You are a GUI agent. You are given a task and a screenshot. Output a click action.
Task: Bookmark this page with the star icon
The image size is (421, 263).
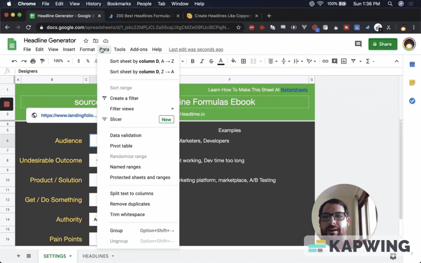pos(238,28)
